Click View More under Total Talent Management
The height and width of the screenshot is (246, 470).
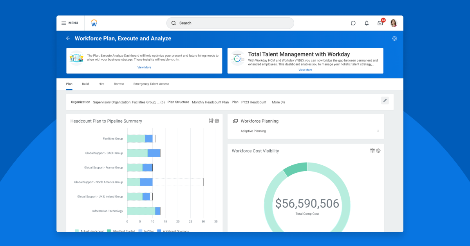click(305, 70)
